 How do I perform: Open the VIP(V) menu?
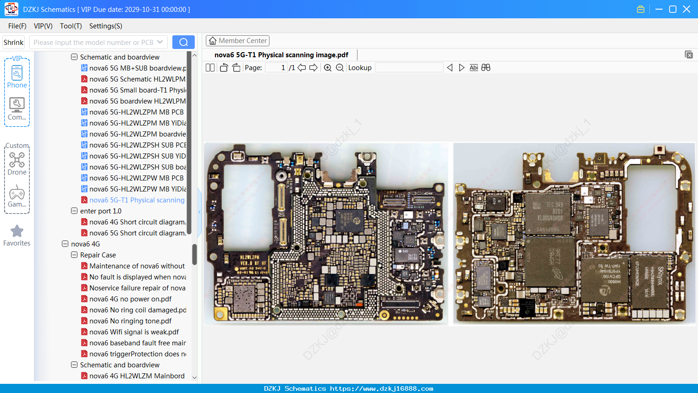pos(43,26)
